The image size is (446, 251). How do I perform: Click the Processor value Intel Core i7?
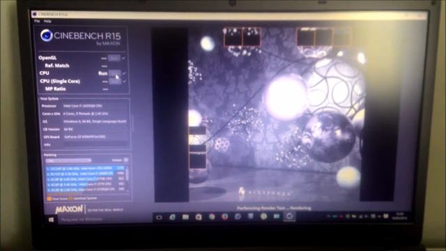pos(83,106)
